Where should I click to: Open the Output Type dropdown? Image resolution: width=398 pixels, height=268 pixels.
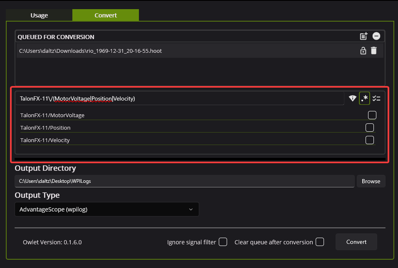tap(107, 209)
